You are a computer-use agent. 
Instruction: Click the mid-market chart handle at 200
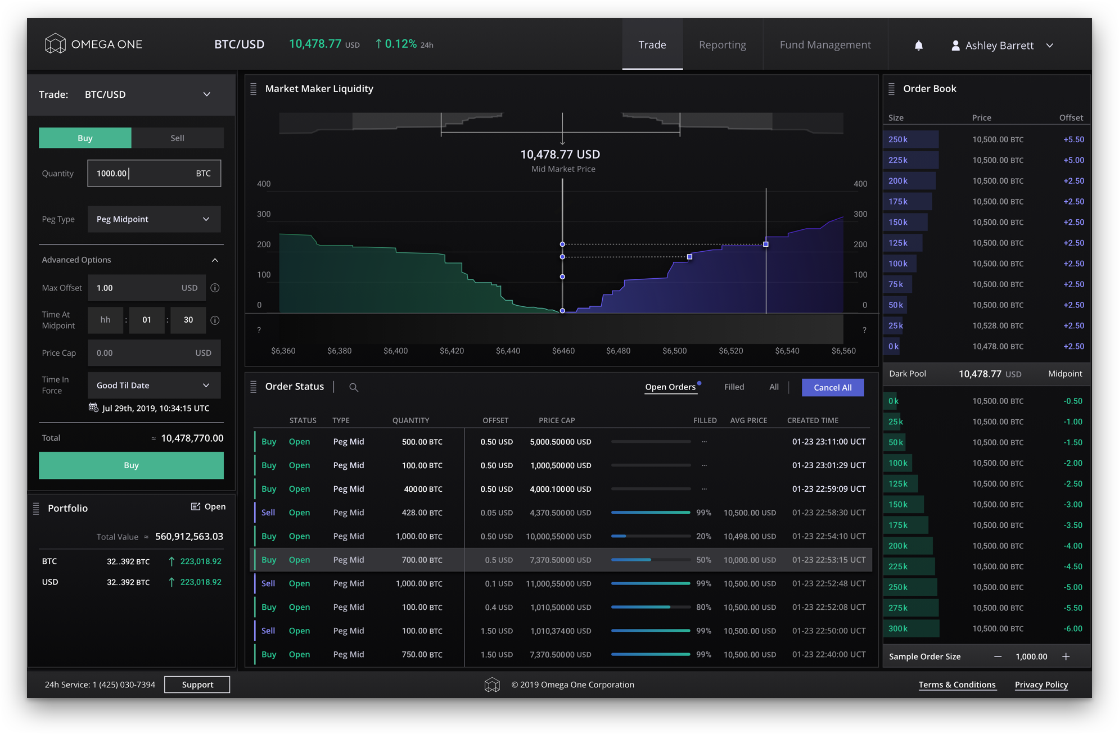point(562,244)
